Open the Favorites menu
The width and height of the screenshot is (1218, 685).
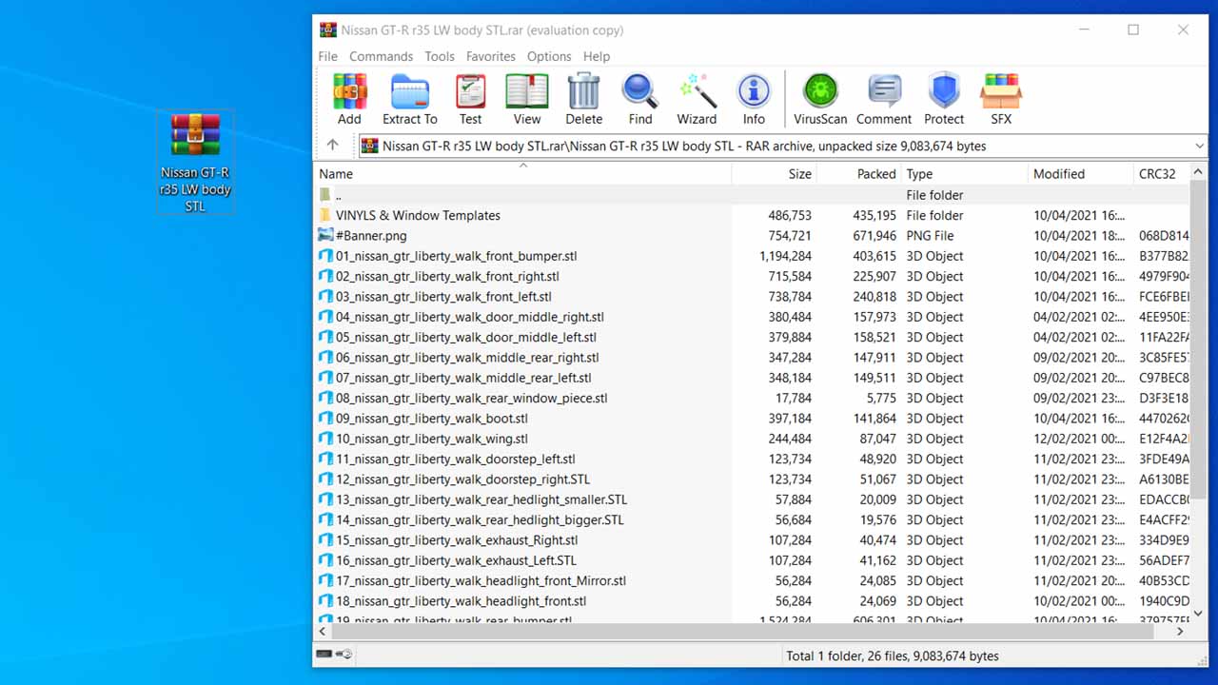[490, 56]
